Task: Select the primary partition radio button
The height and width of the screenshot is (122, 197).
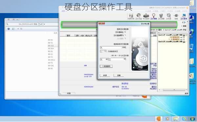Action: (x=125, y=32)
